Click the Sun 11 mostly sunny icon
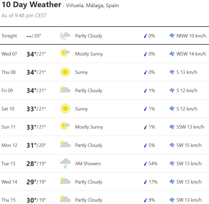This screenshot has height=204, width=209. pos(65,127)
